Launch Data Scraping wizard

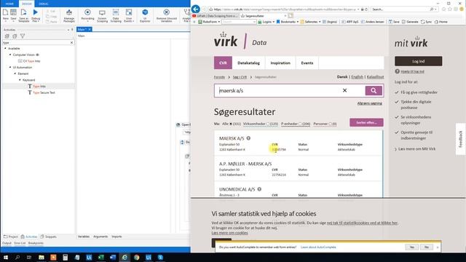(116, 15)
